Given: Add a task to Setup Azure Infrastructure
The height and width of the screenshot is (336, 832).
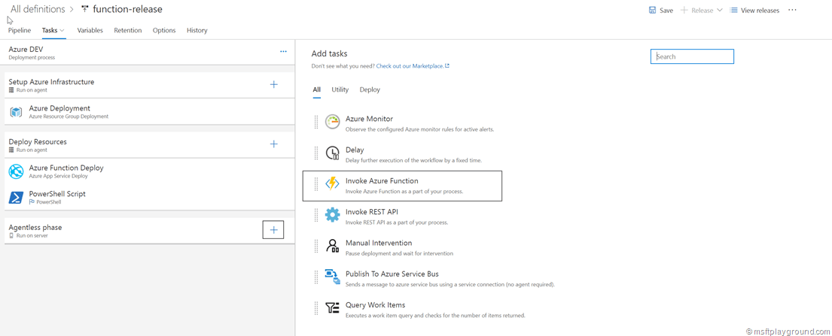Looking at the screenshot, I should coord(274,84).
